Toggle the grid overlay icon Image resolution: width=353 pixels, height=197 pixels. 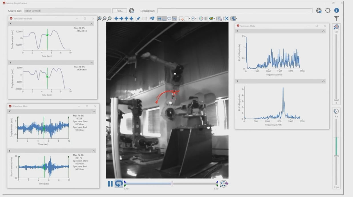[x=145, y=19]
